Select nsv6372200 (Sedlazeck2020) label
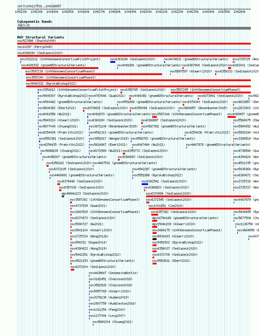The height and width of the screenshot is (336, 259). [x=93, y=267]
